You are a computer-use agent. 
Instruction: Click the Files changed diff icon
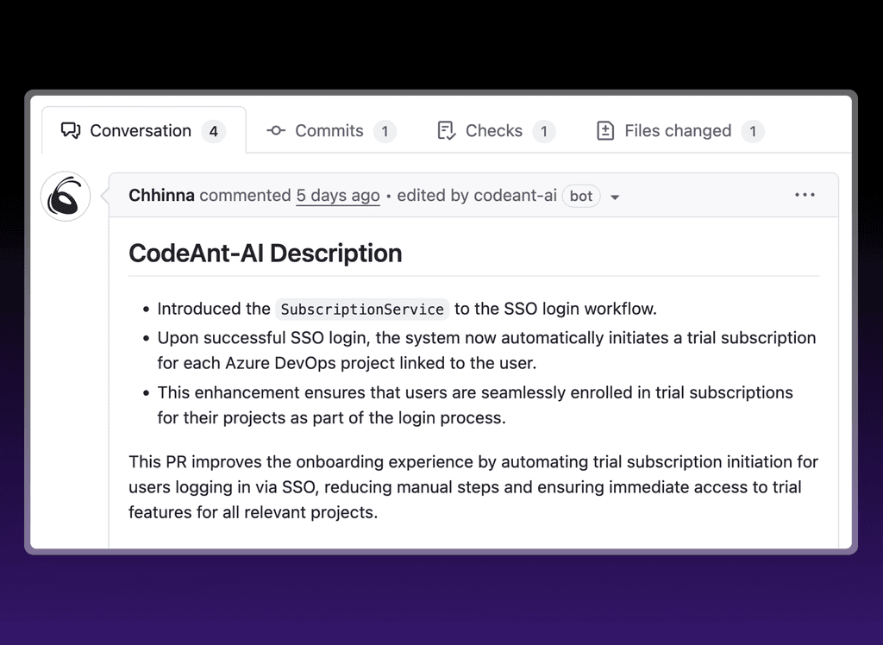[x=605, y=130]
